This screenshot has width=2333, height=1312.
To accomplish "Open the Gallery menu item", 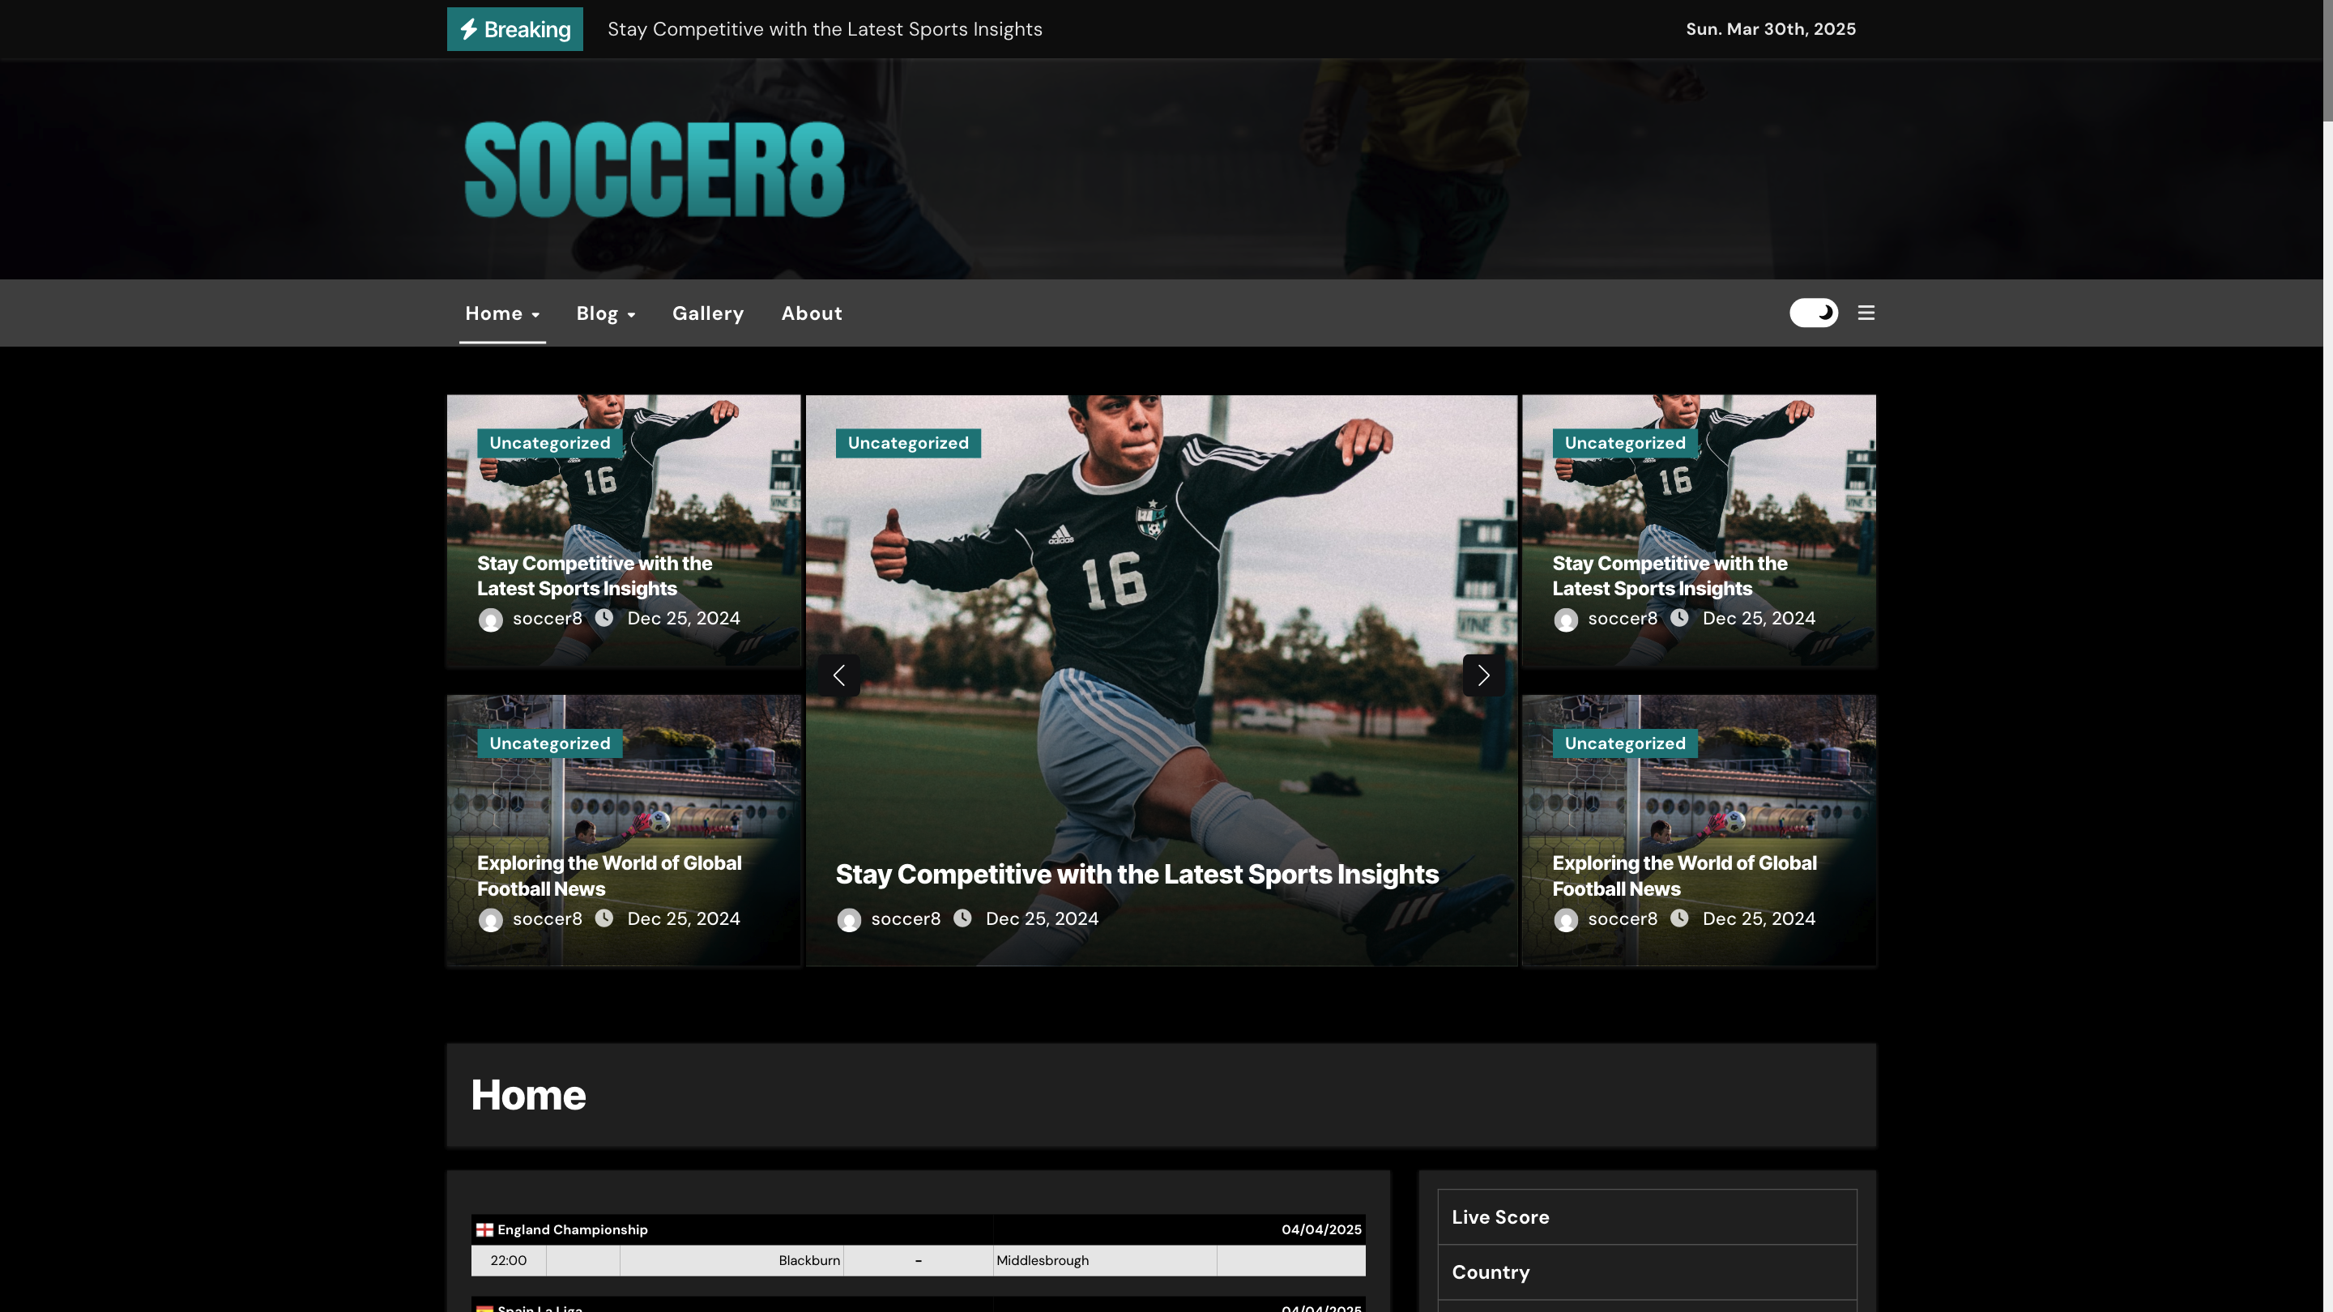I will coord(707,313).
